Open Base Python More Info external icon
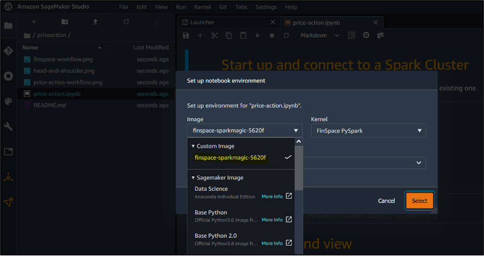 [x=289, y=219]
